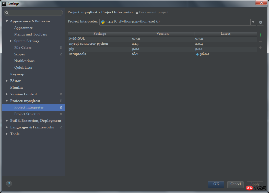Image resolution: width=269 pixels, height=193 pixels.
Task: Open Quick Lists settings
Action: pos(23,68)
